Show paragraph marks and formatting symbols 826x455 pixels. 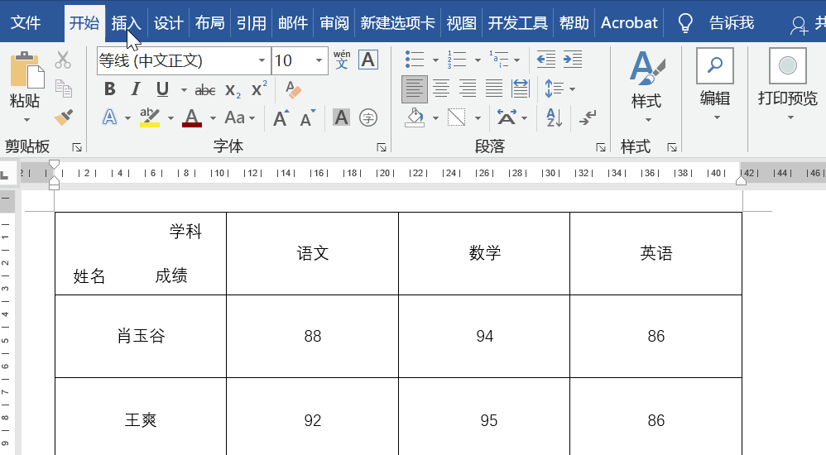pyautogui.click(x=588, y=117)
